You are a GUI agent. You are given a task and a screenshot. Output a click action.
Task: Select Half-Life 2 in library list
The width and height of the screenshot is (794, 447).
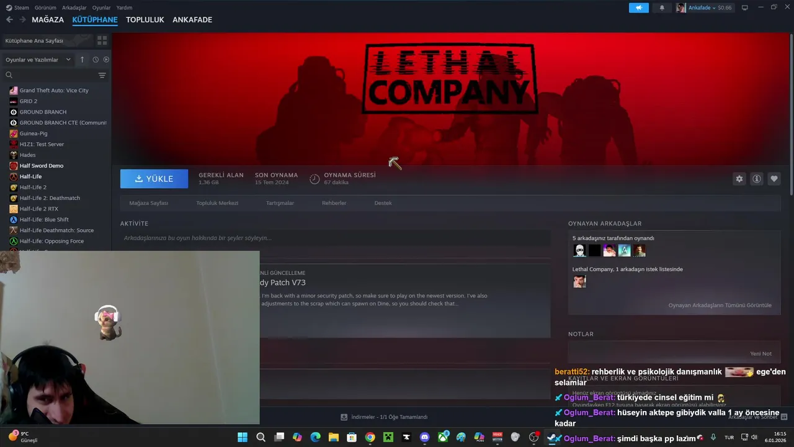point(33,187)
